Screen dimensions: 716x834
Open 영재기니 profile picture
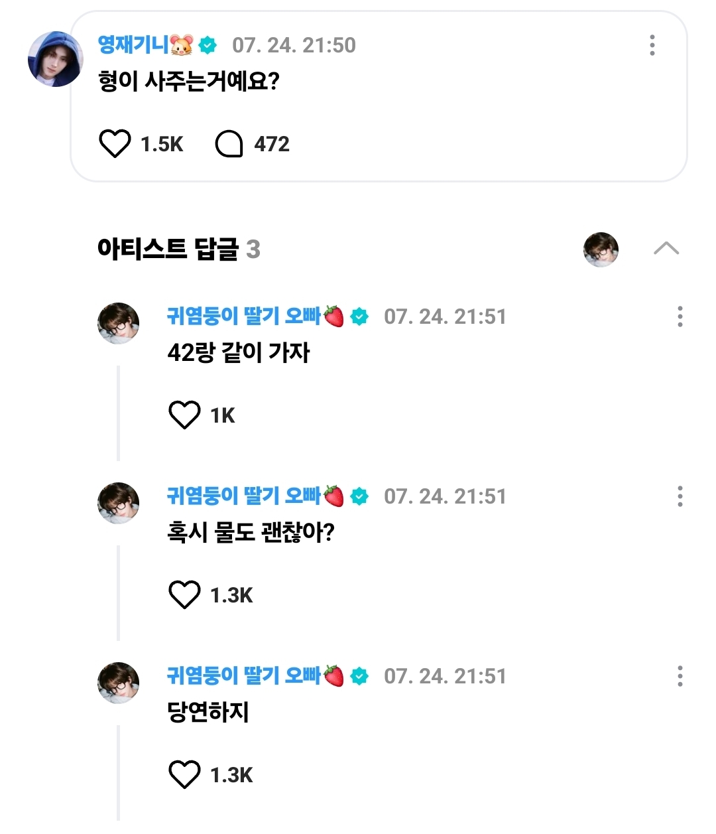[56, 59]
